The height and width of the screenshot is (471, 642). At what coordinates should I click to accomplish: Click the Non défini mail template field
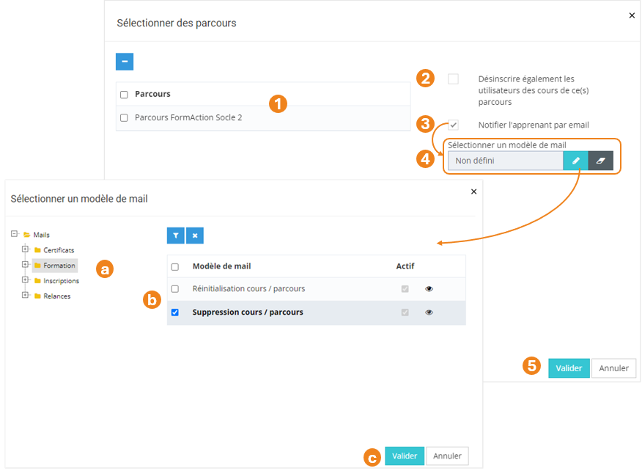point(505,161)
